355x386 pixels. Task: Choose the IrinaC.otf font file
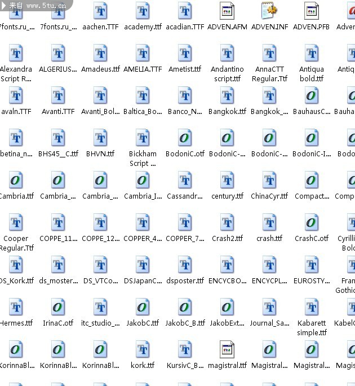pyautogui.click(x=58, y=308)
